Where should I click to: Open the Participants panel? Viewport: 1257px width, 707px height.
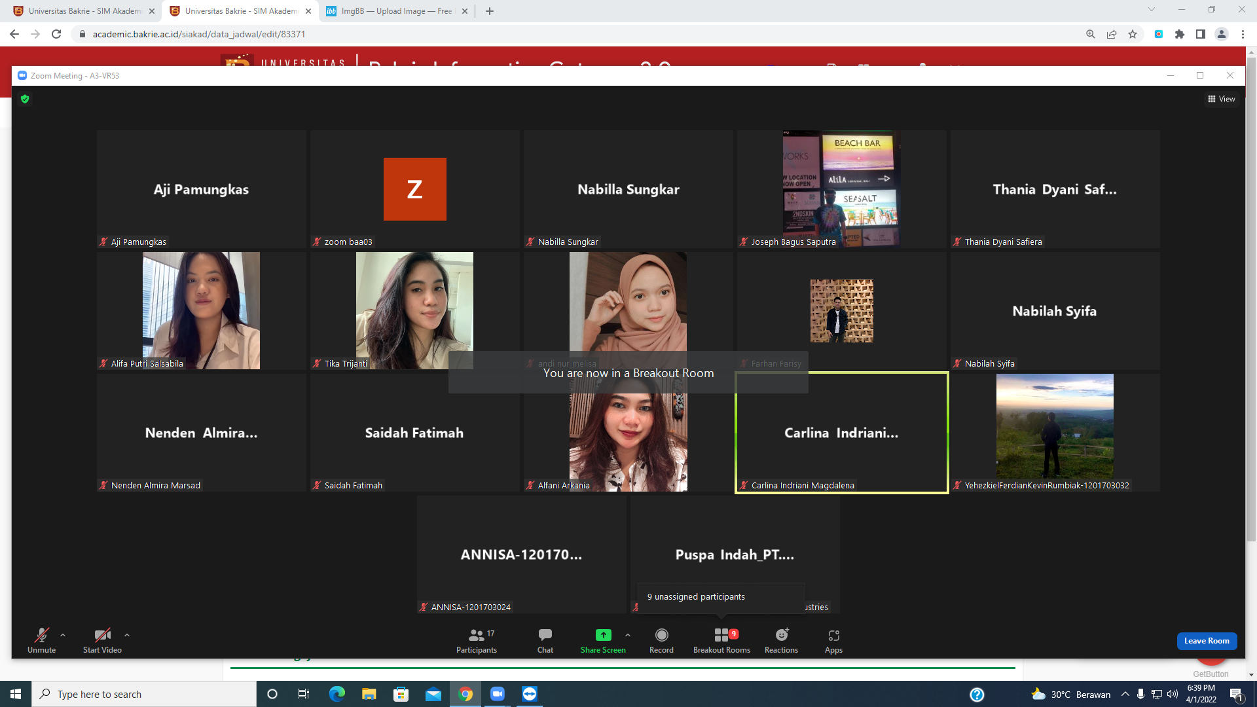[477, 640]
